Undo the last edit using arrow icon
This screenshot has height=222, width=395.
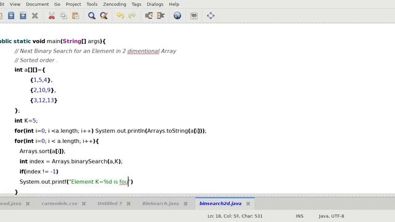tap(120, 15)
